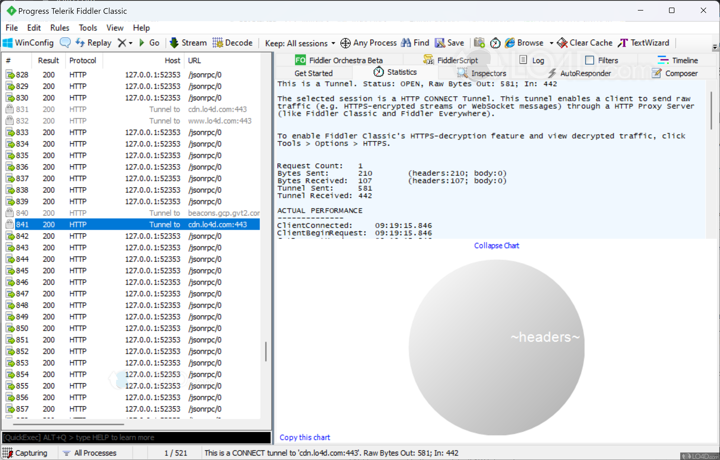720x460 pixels.
Task: Click the headers pie chart
Action: tap(496, 347)
